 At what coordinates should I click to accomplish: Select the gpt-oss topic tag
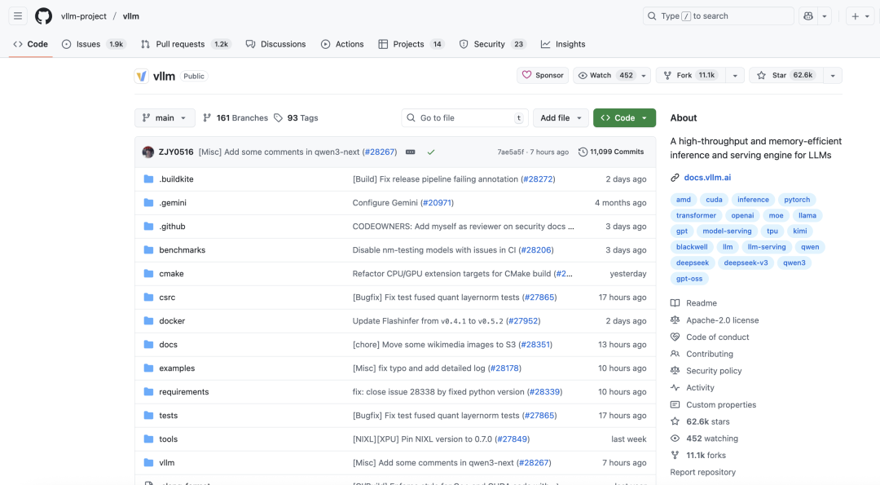pyautogui.click(x=689, y=279)
